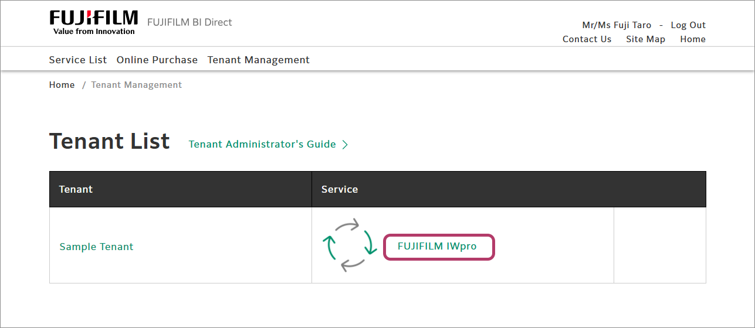This screenshot has height=328, width=755.
Task: Click the Tenant column header
Action: [x=76, y=189]
